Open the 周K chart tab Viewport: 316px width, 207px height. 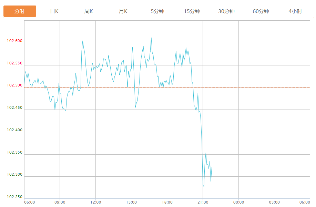pos(89,11)
